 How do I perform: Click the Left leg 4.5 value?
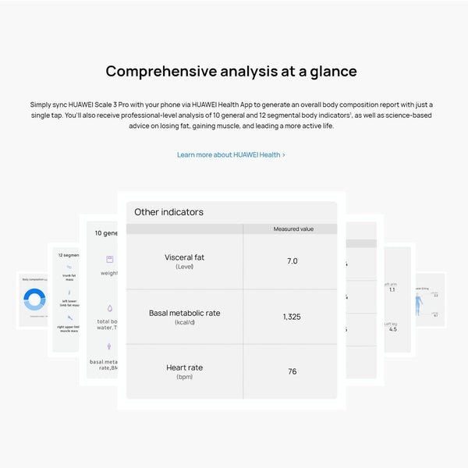(392, 329)
